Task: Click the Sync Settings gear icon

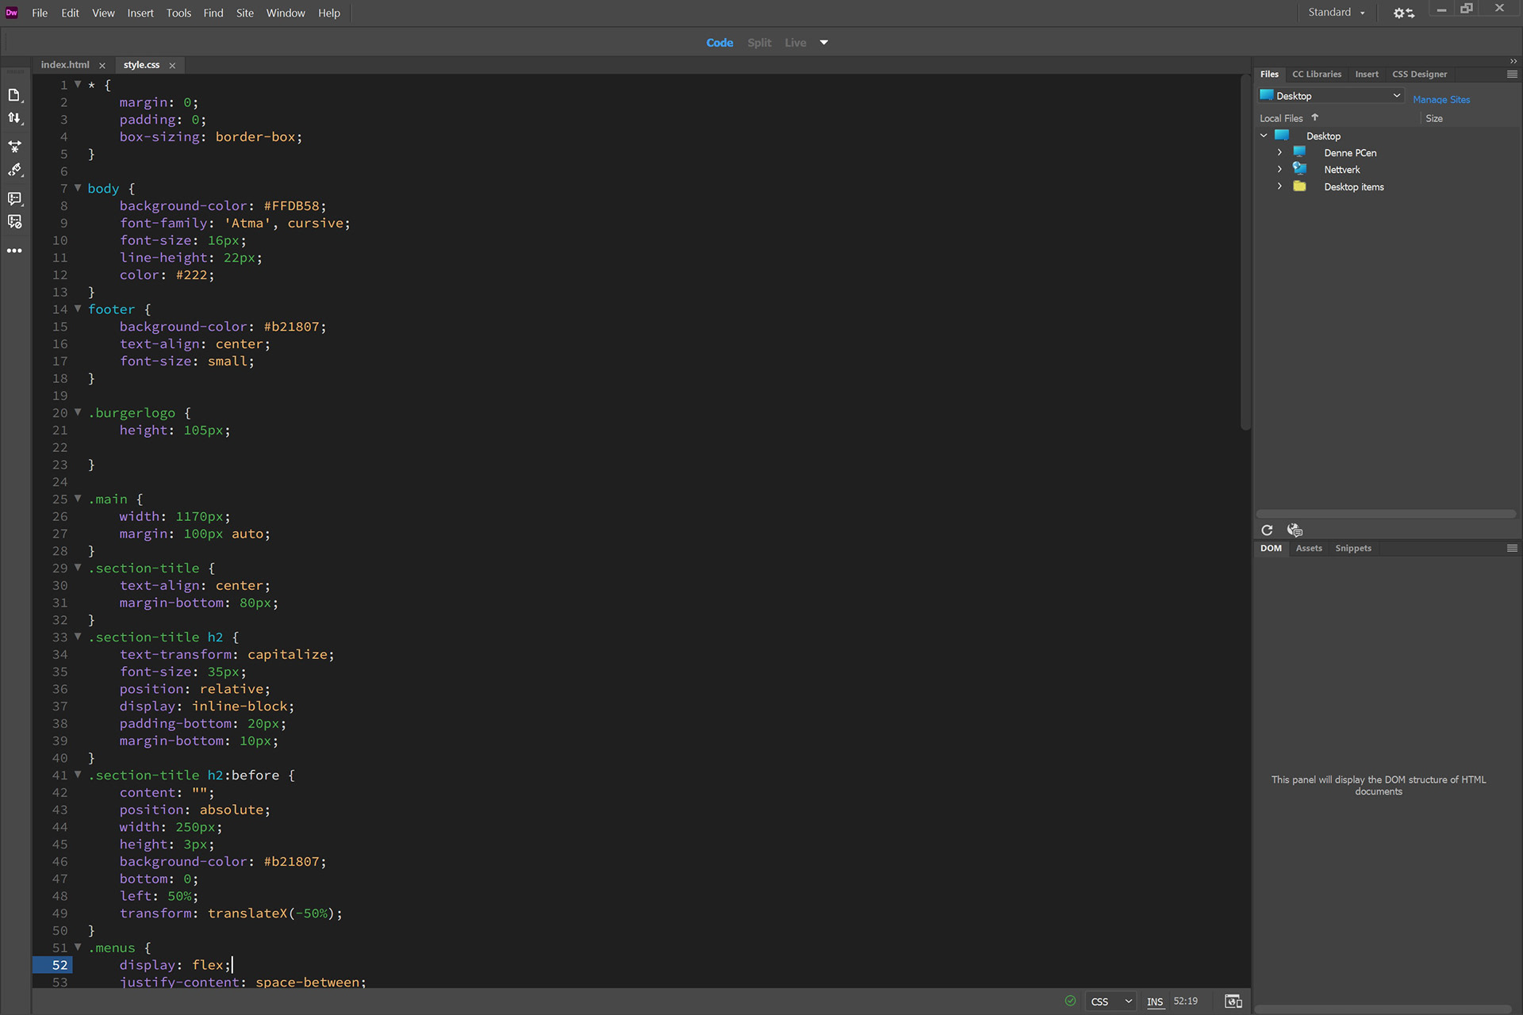Action: (x=1404, y=13)
